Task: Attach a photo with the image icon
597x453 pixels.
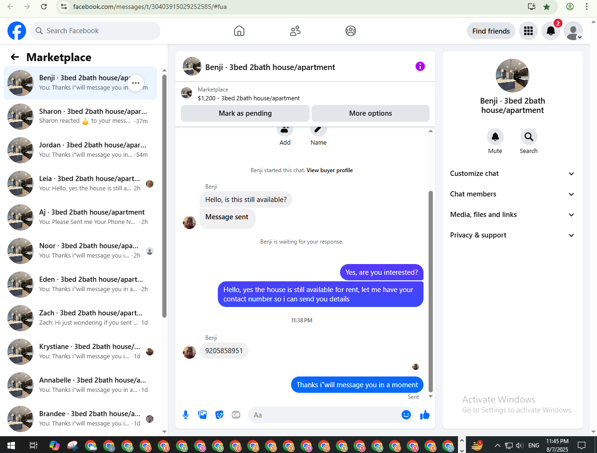Action: (x=202, y=415)
